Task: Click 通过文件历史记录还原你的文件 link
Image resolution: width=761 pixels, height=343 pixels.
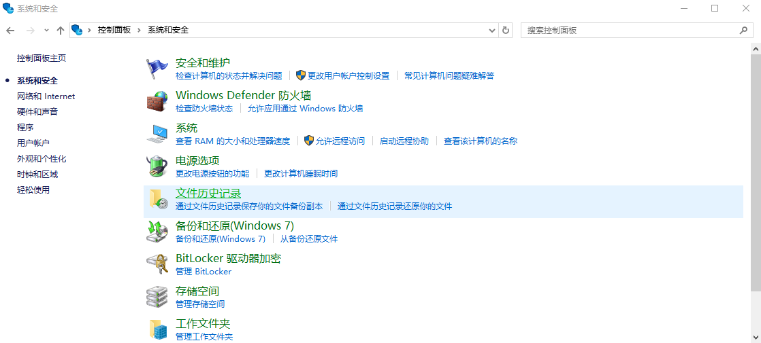Action: (x=395, y=206)
